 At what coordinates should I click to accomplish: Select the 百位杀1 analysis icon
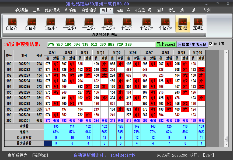coord(12,24)
